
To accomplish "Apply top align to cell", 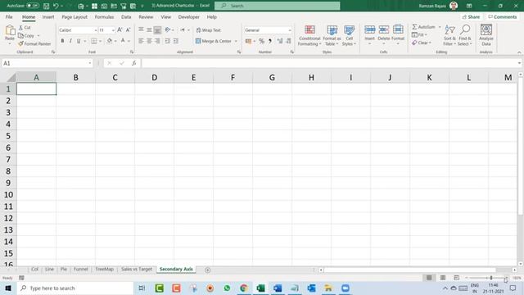I will click(141, 29).
